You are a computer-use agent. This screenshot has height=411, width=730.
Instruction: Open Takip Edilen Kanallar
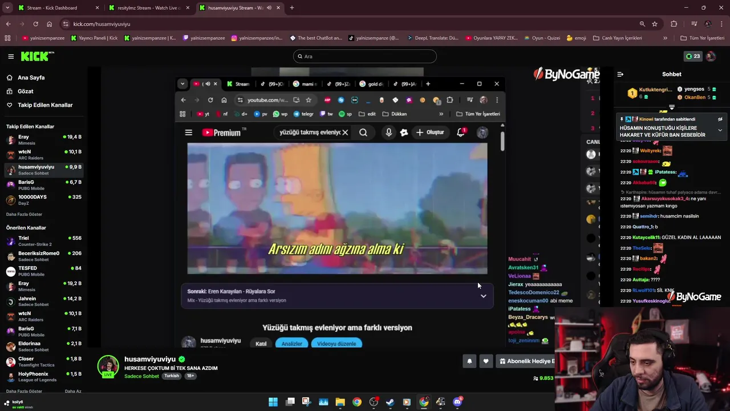(44, 105)
